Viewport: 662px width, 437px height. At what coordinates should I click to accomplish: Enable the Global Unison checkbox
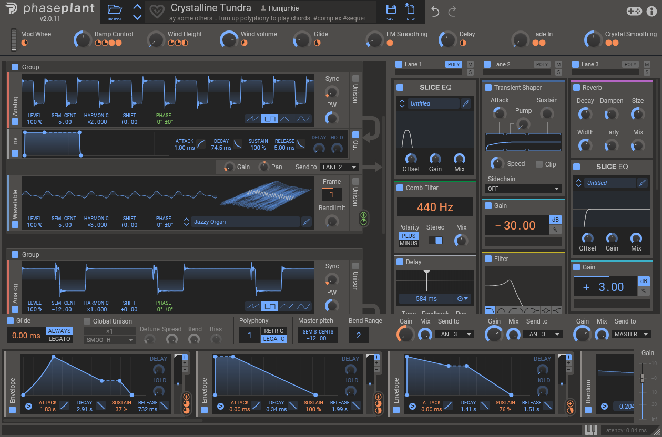tap(87, 321)
